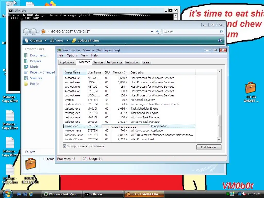Switch to the Performance tab
This screenshot has width=264, height=198.
tap(114, 62)
